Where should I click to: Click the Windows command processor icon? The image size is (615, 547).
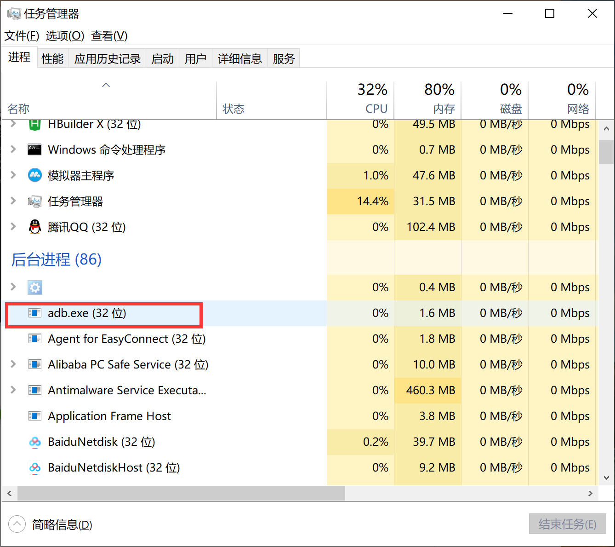click(35, 150)
